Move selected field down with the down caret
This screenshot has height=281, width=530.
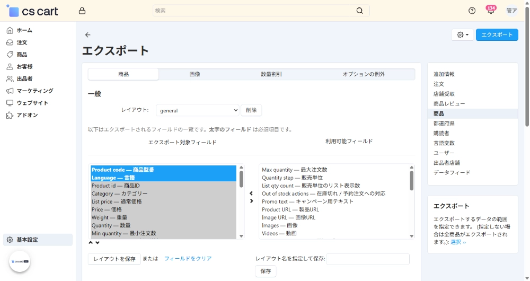(98, 242)
